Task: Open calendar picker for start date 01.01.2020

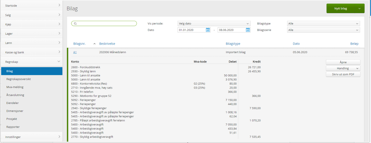Action: [208, 30]
